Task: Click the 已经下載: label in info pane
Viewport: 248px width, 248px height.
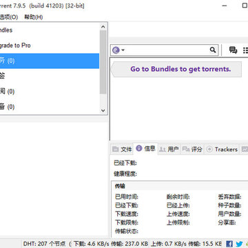Action: (x=125, y=163)
